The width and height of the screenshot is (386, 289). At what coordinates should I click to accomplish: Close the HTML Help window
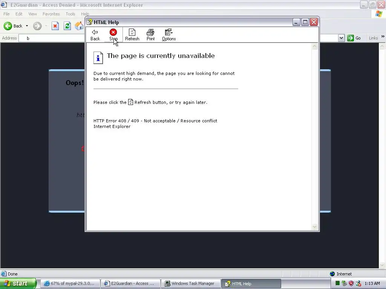(x=314, y=22)
